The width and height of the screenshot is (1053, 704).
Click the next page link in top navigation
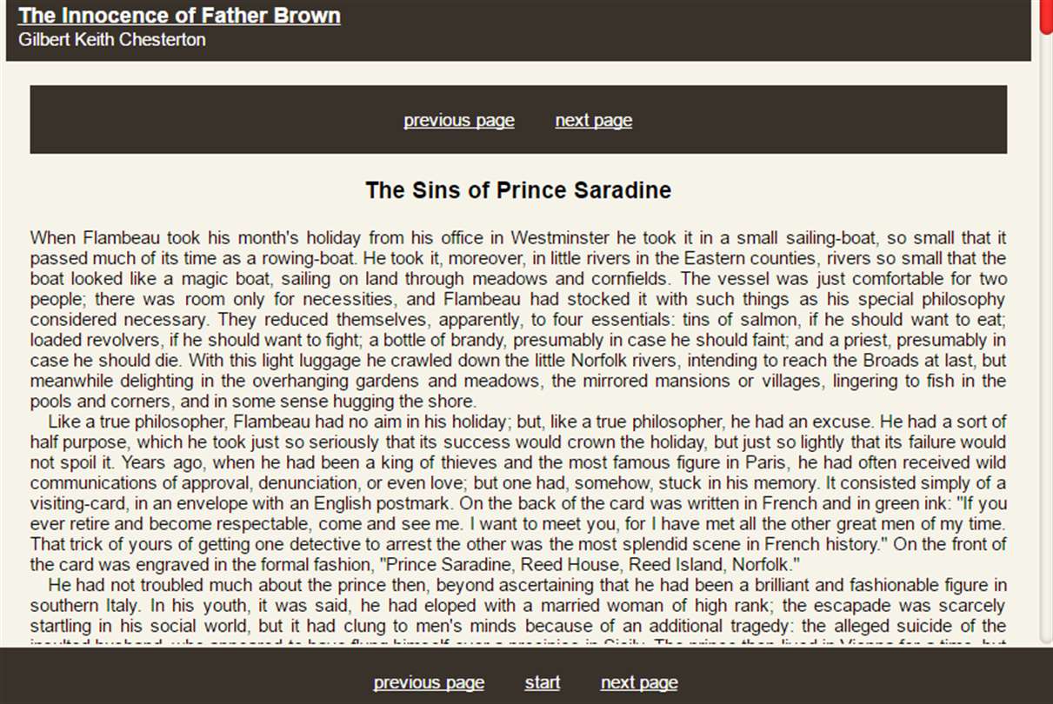(593, 120)
